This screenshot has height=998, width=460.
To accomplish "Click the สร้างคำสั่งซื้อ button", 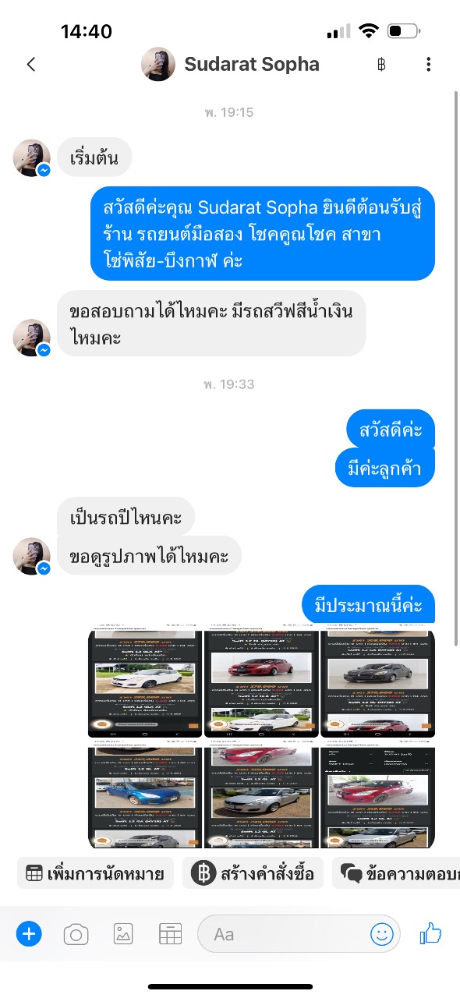I will pos(253,873).
